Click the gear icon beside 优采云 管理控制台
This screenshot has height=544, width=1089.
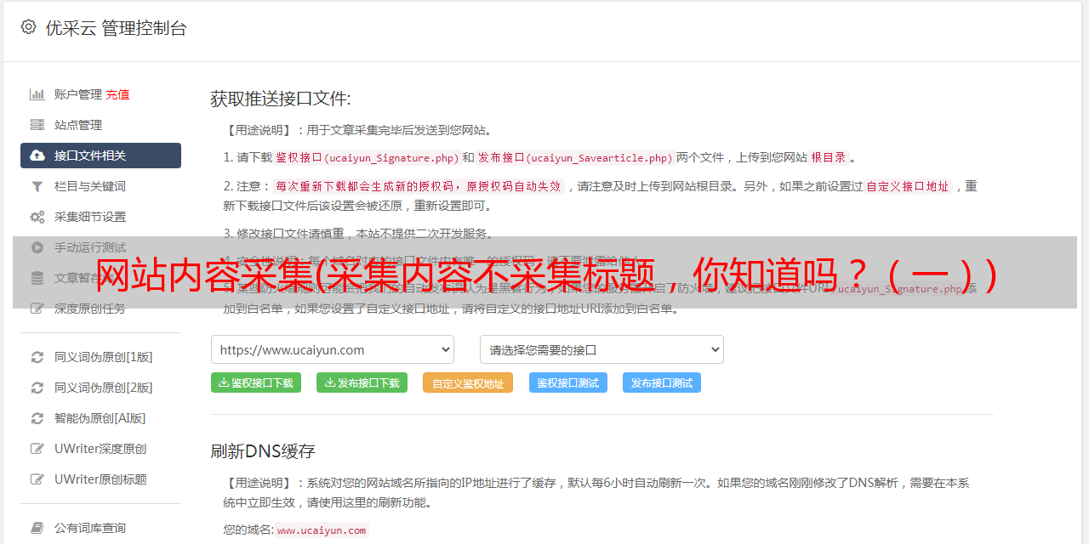(x=28, y=27)
